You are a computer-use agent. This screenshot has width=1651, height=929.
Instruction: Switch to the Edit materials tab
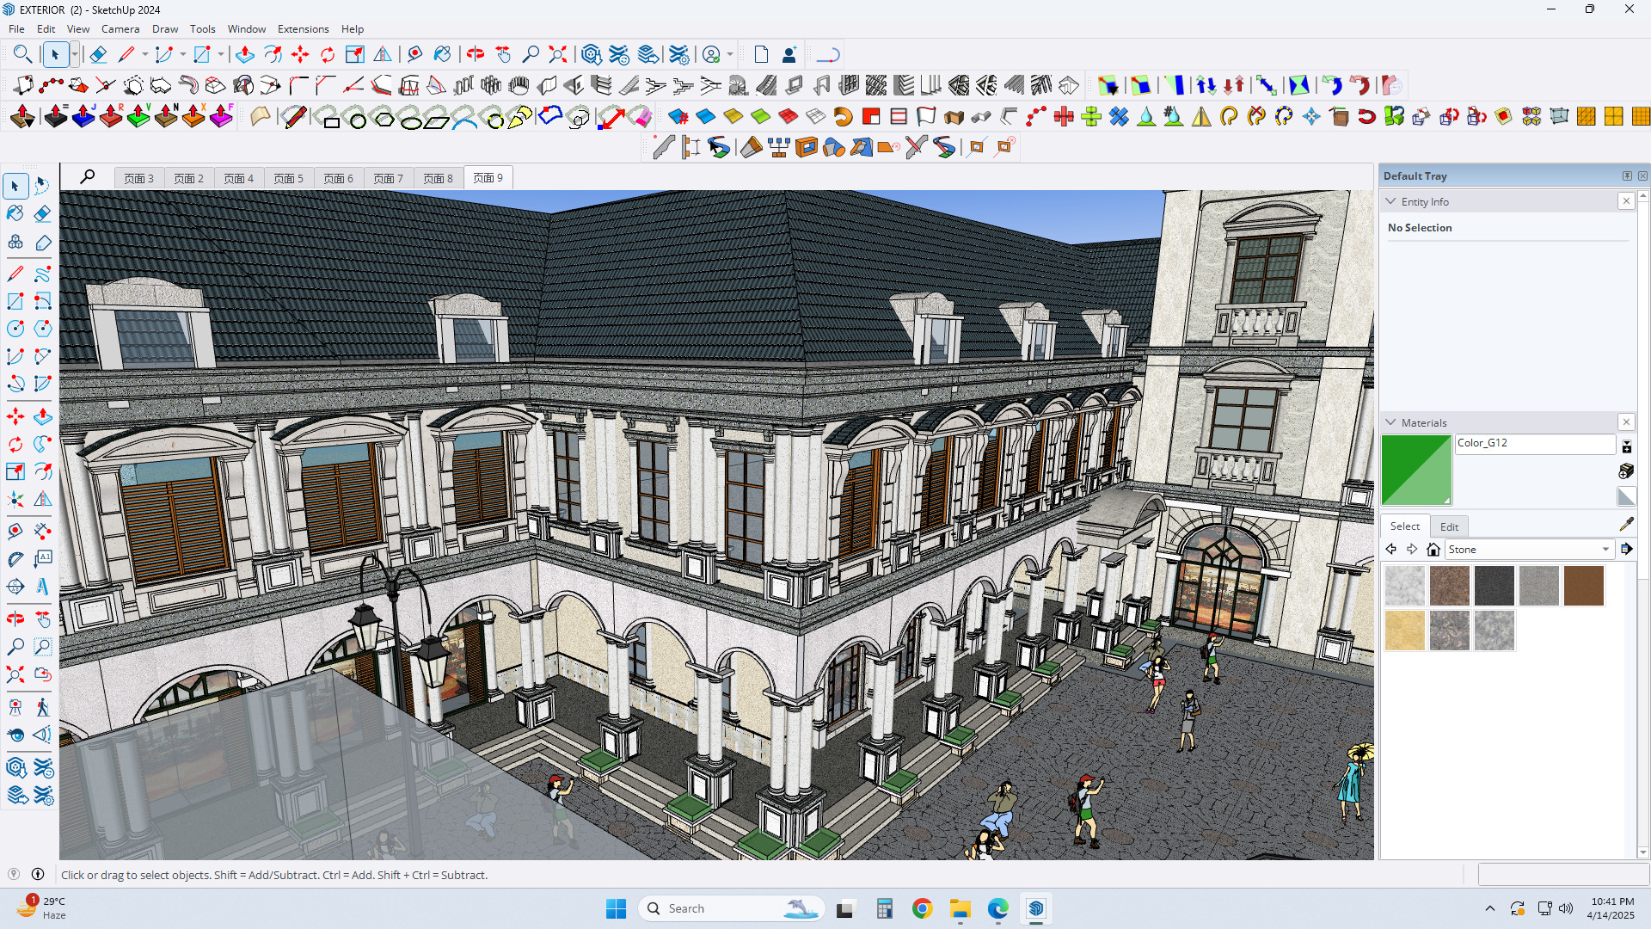tap(1449, 526)
